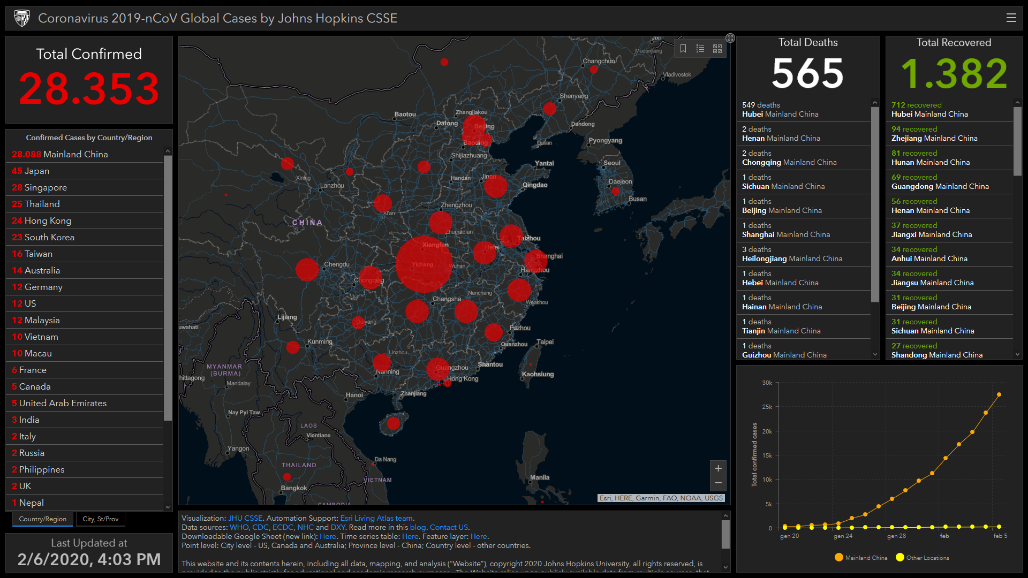The image size is (1028, 578).
Task: Select Italy in country list
Action: click(85, 436)
